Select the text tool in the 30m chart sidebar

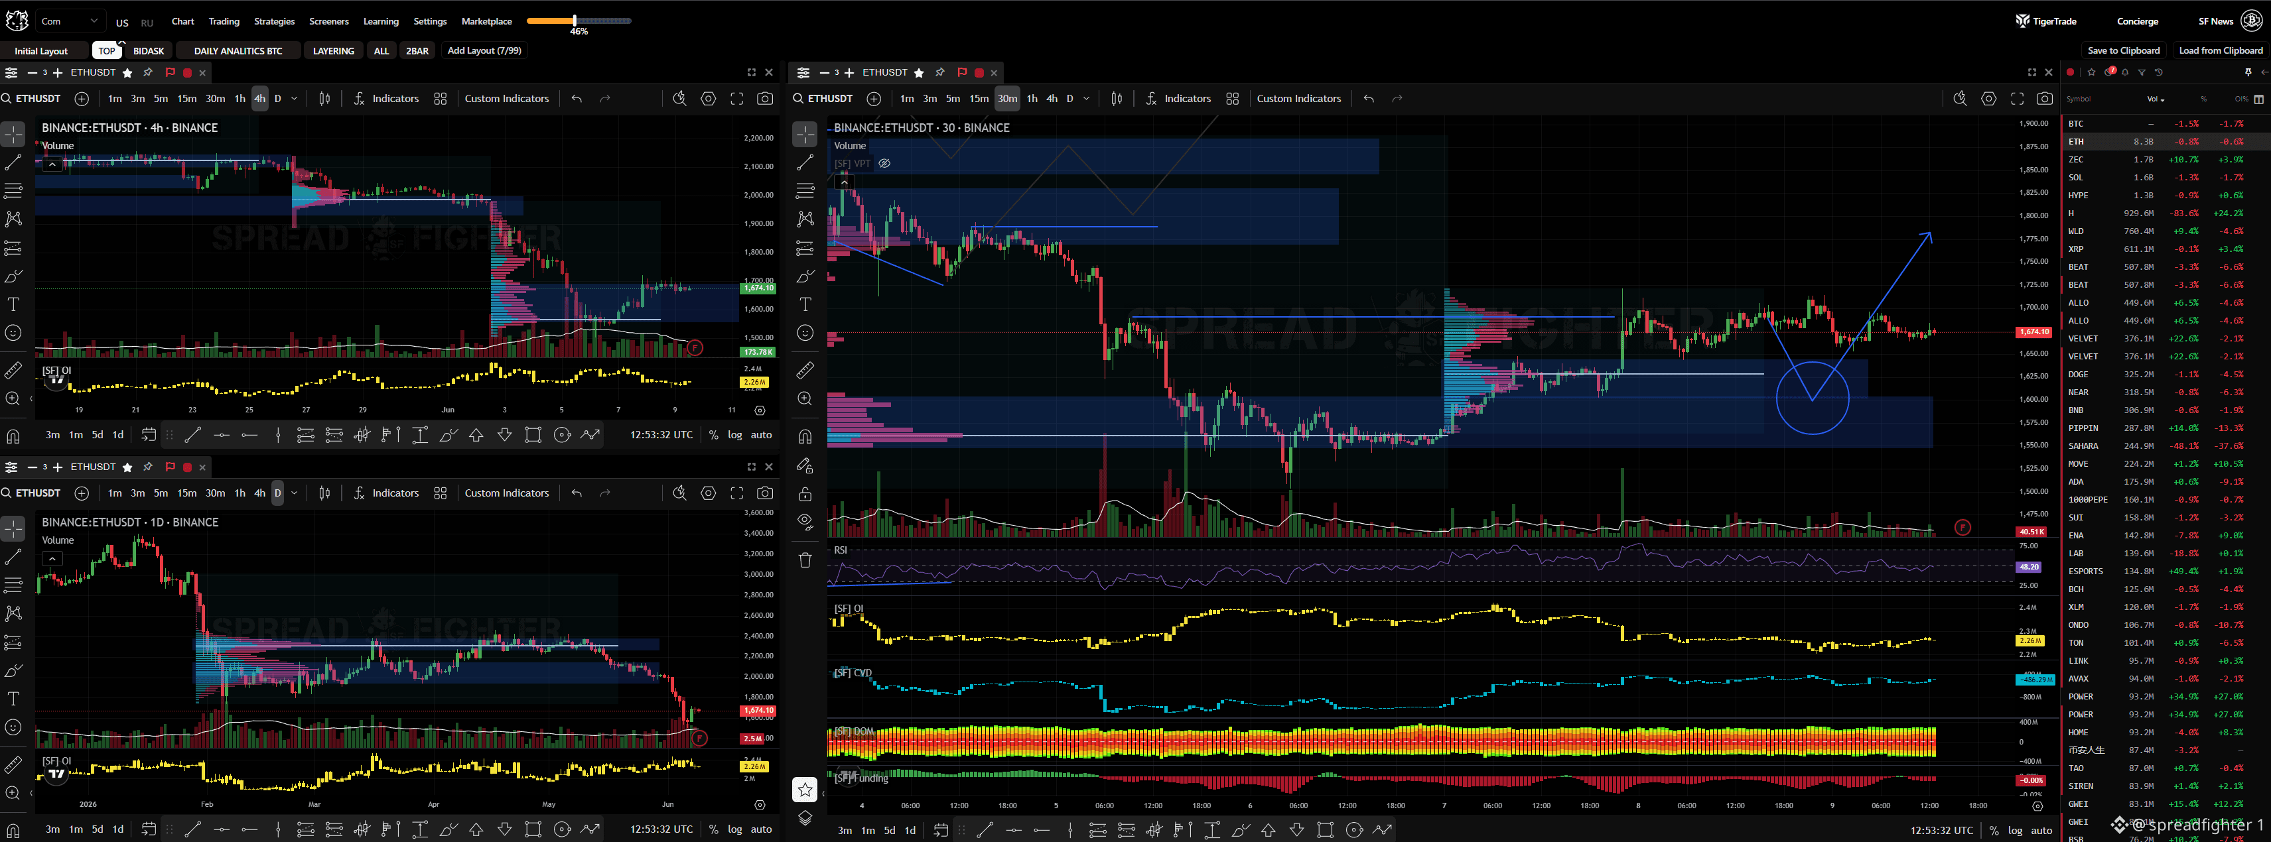click(805, 304)
